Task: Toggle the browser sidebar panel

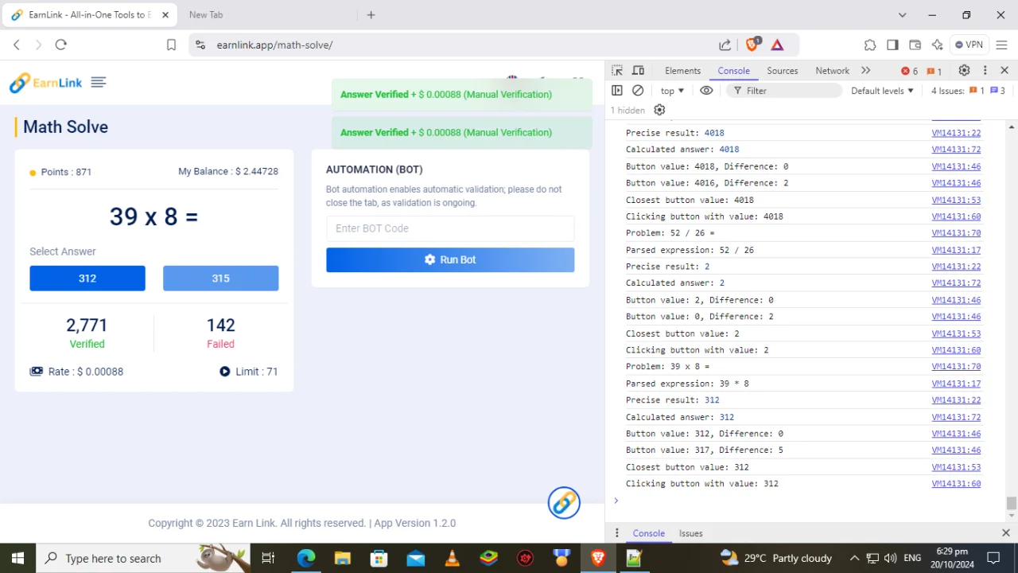Action: click(892, 45)
